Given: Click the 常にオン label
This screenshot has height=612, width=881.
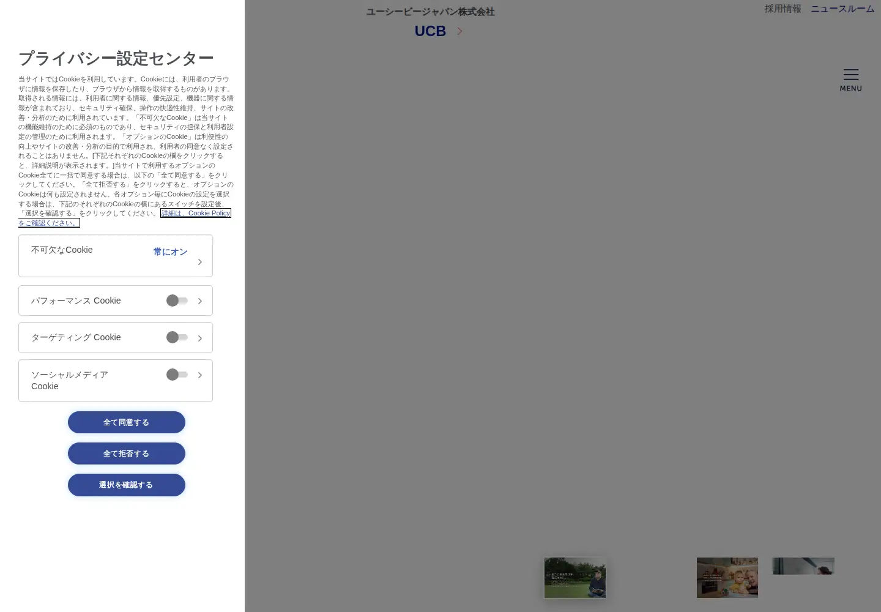Looking at the screenshot, I should [170, 252].
